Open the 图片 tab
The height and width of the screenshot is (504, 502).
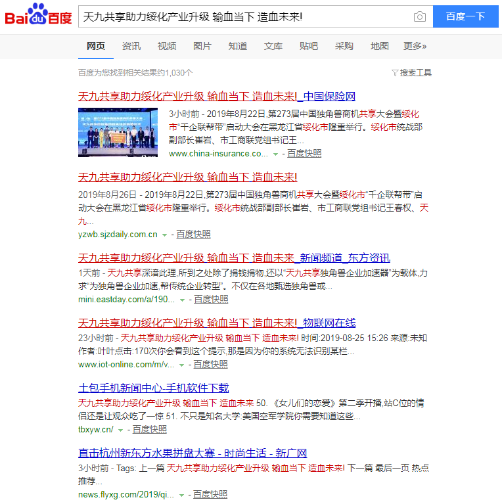coord(202,46)
